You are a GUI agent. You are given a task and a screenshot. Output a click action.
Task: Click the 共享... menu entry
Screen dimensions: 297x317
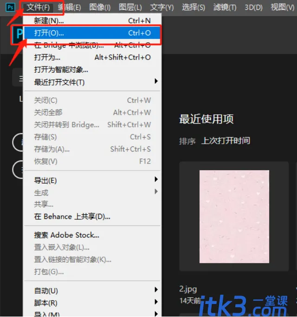(x=92, y=205)
